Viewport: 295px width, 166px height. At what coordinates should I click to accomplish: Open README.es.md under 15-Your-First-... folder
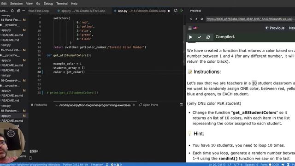point(12,65)
